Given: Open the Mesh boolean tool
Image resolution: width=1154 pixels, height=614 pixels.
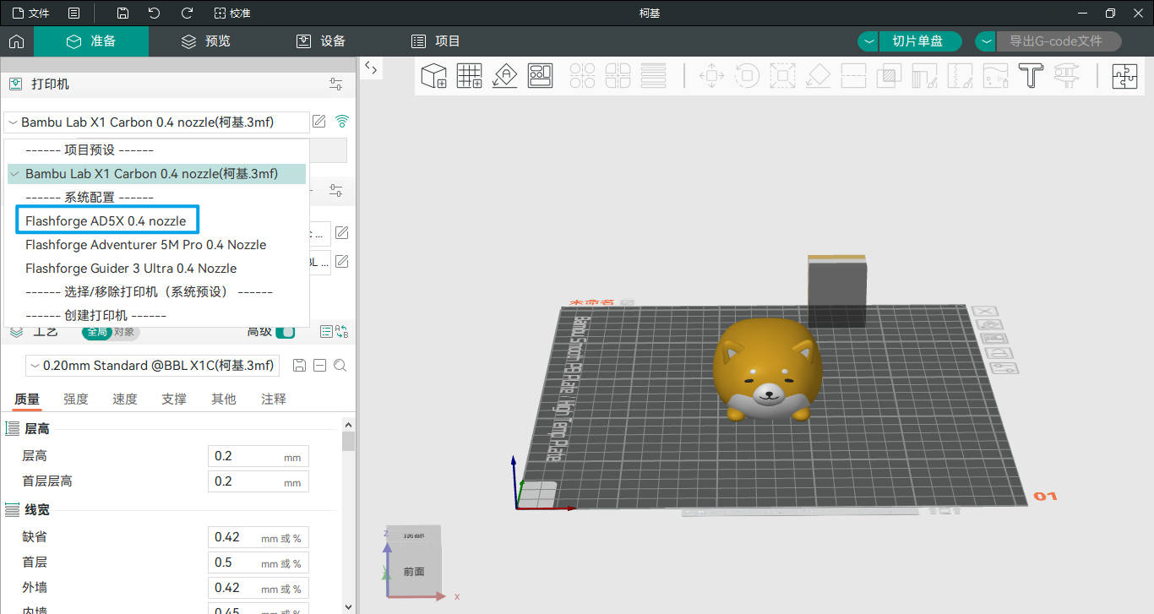Looking at the screenshot, I should pos(889,76).
